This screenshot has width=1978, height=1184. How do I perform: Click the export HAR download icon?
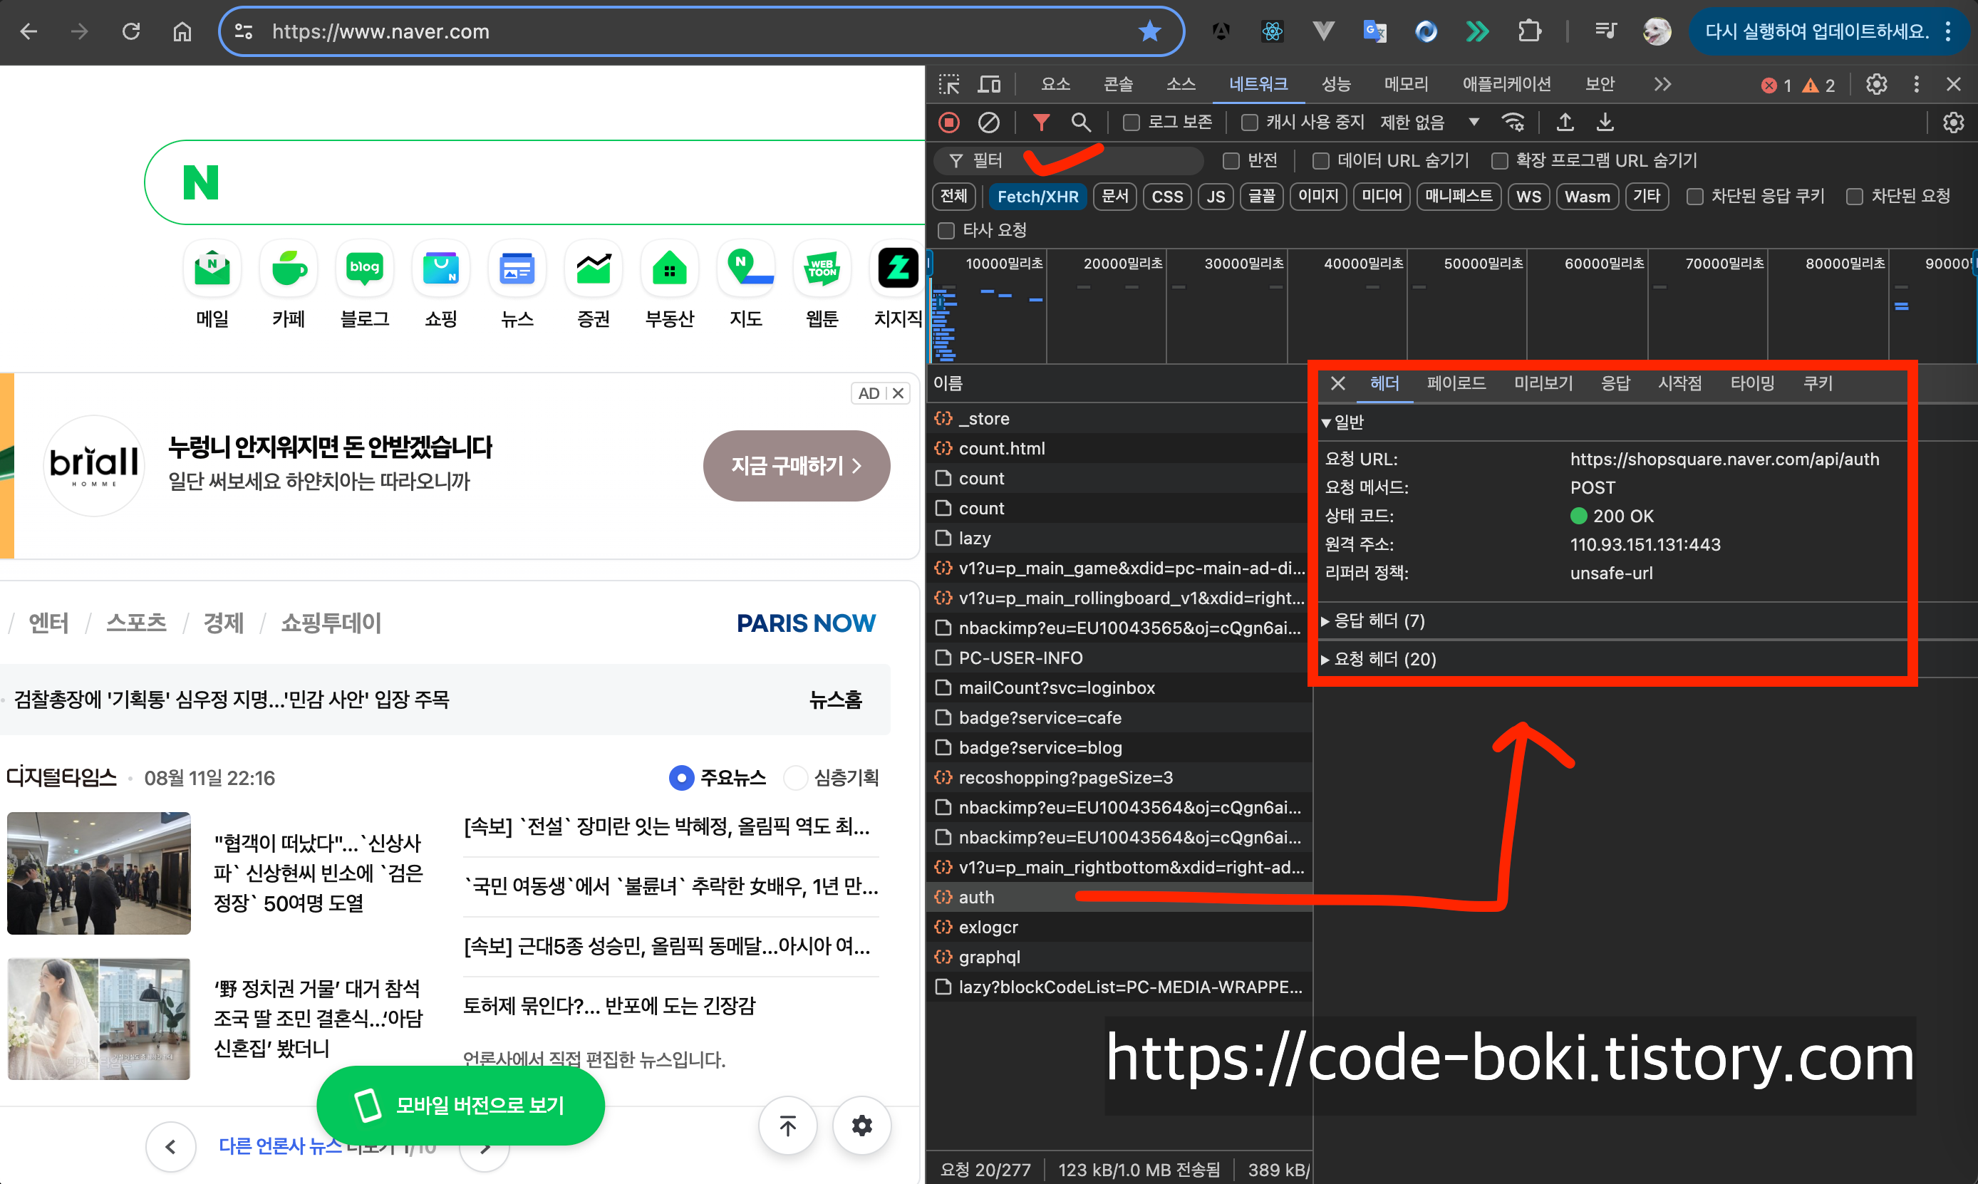[1605, 122]
